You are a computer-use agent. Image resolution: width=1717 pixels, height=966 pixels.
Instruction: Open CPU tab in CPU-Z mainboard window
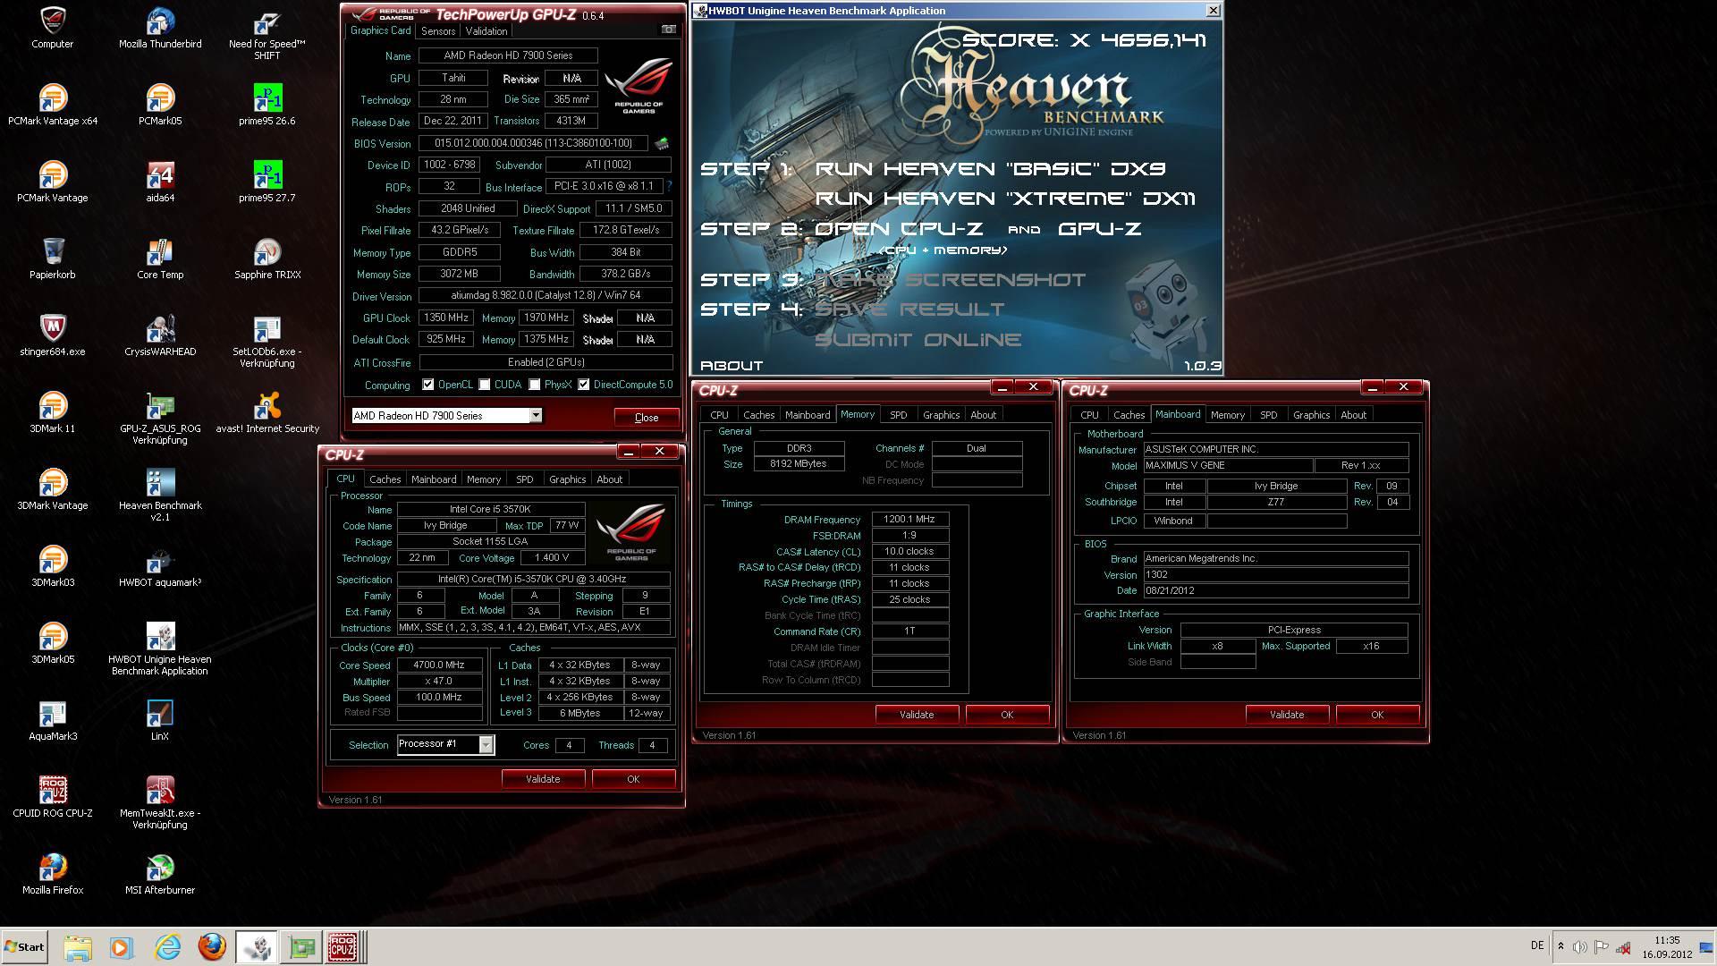tap(1089, 415)
